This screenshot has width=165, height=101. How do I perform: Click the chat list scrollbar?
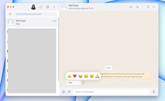click(58, 49)
